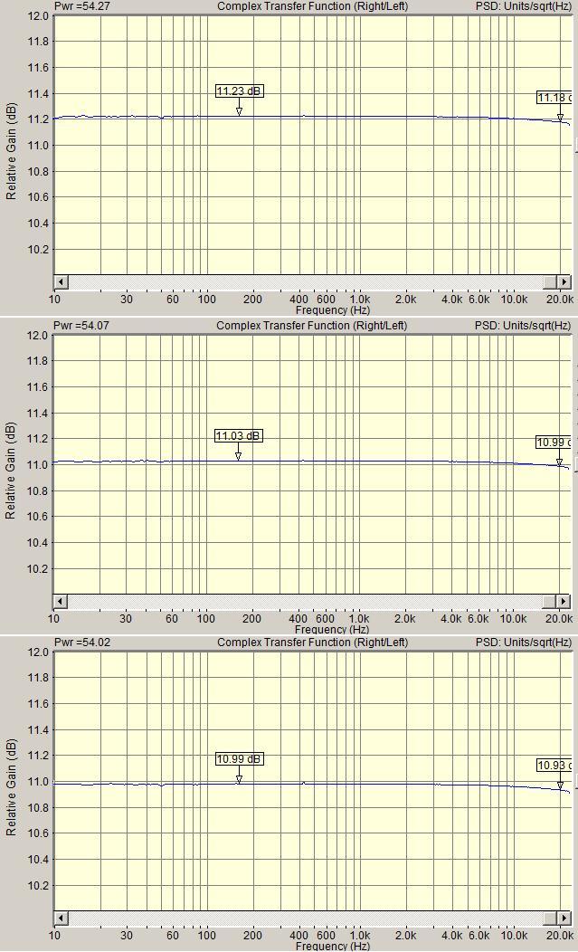Click the Pwr =54.07 readout
This screenshot has height=952, width=578.
pos(81,326)
